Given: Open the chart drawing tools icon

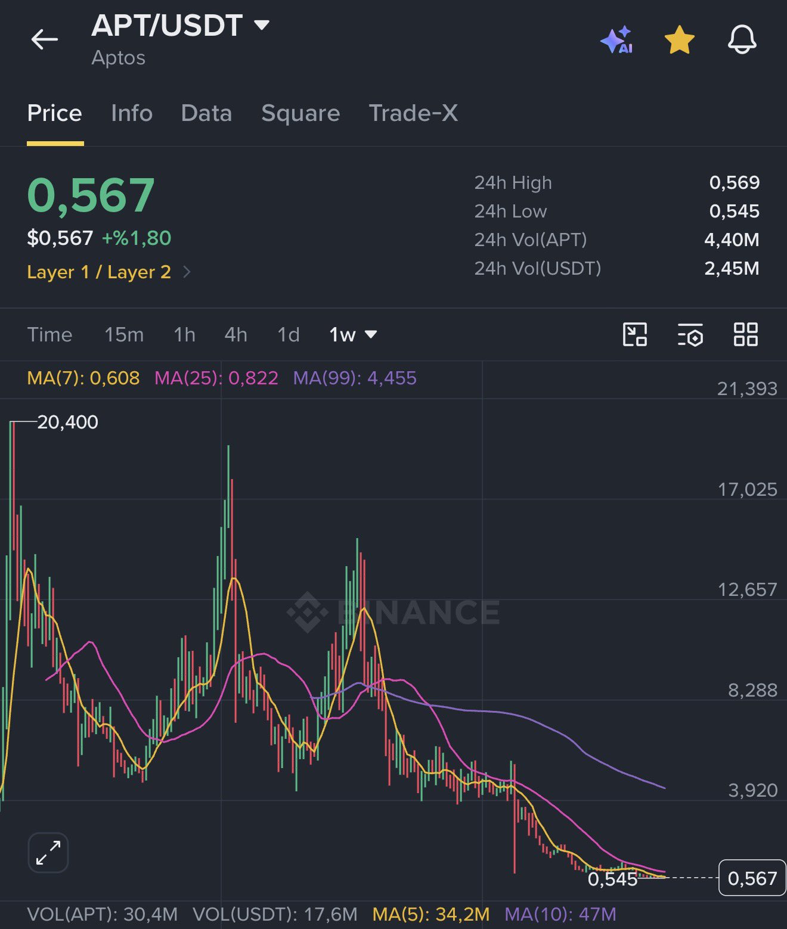Looking at the screenshot, I should click(x=634, y=334).
